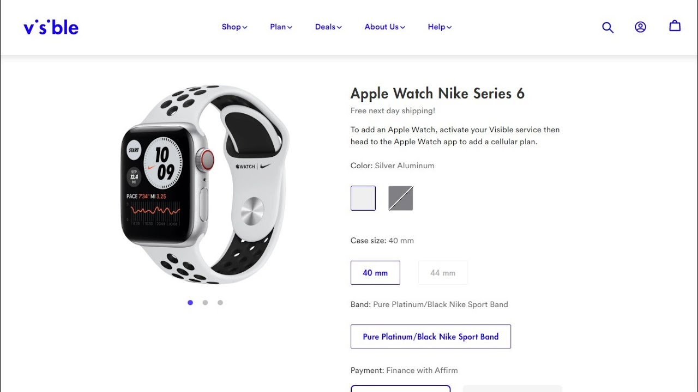Expand the Plan dropdown menu
Image resolution: width=698 pixels, height=392 pixels.
[281, 27]
